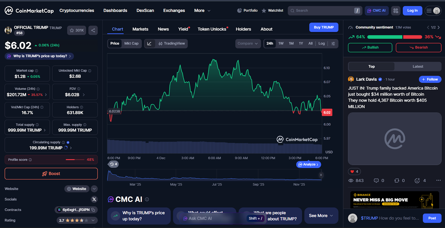Select the 1W time range
The image size is (445, 228).
[x=281, y=44]
